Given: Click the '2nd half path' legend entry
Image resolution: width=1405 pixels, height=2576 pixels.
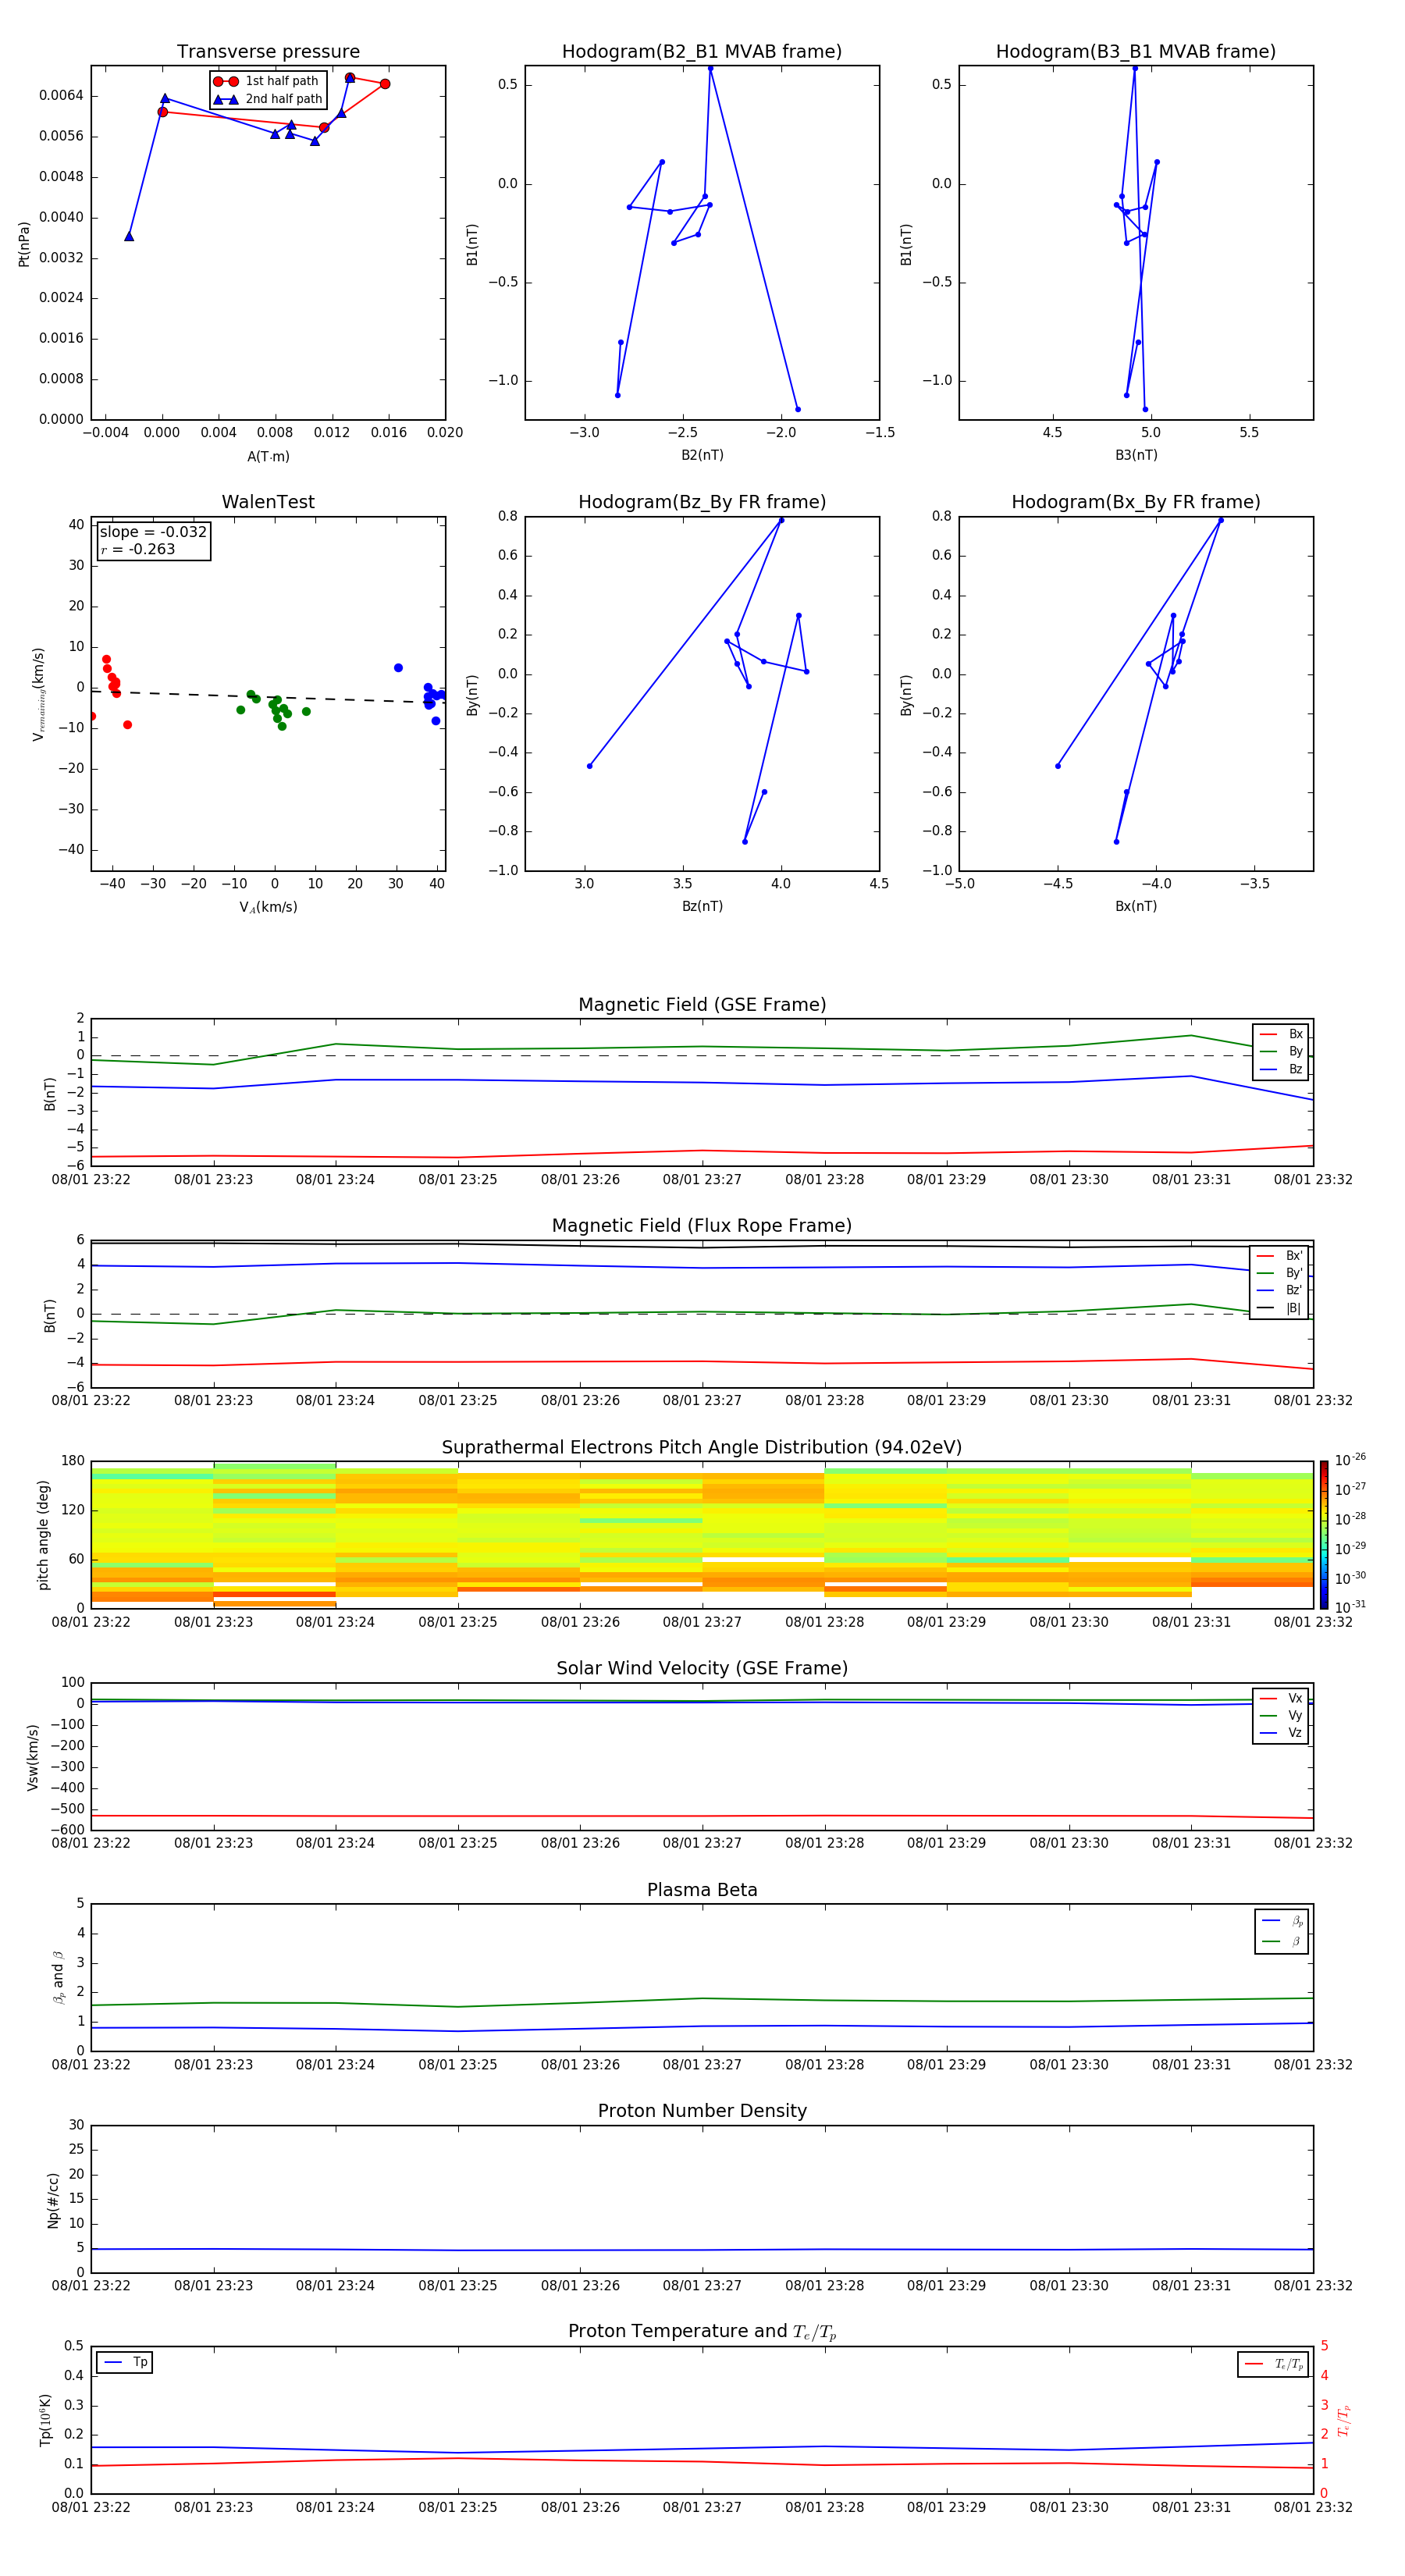Looking at the screenshot, I should click(x=268, y=99).
